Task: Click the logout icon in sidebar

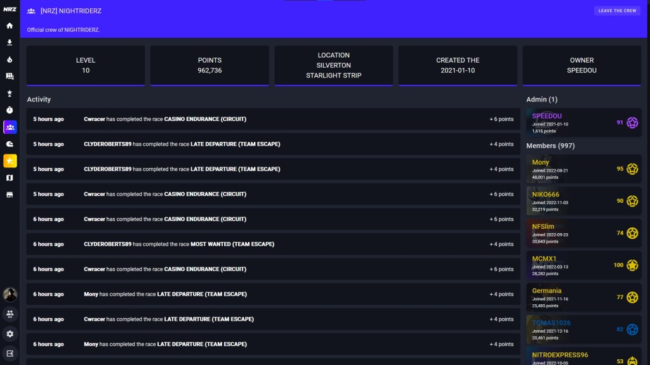Action: click(x=10, y=353)
